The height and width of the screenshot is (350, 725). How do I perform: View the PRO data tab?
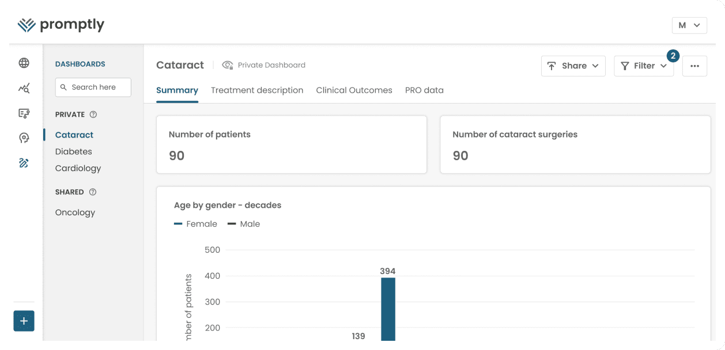[x=424, y=90]
